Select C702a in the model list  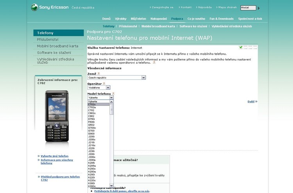point(98,107)
